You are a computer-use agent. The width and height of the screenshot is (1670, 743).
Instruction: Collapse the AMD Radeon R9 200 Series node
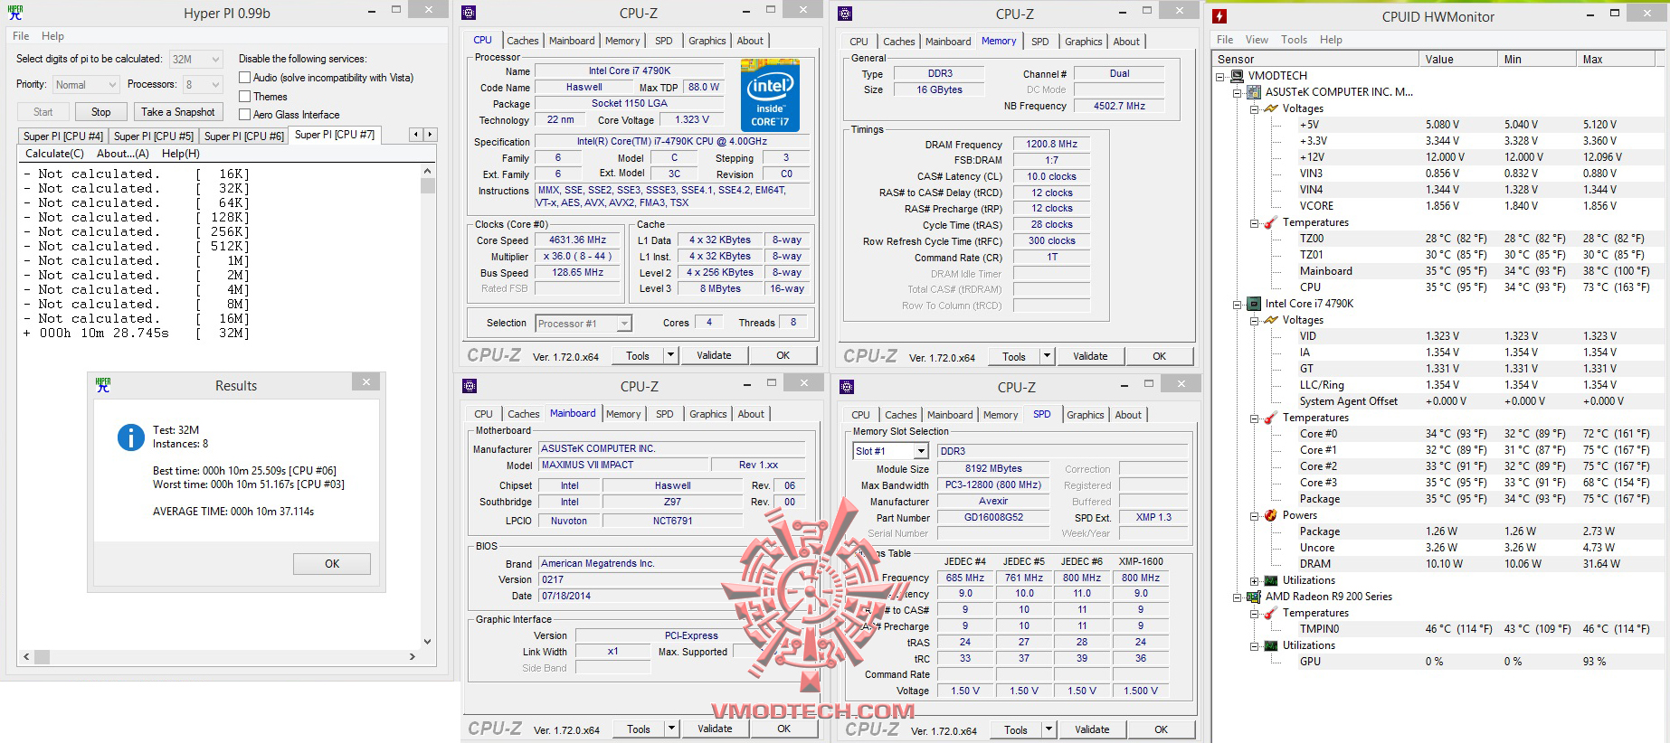(x=1237, y=597)
